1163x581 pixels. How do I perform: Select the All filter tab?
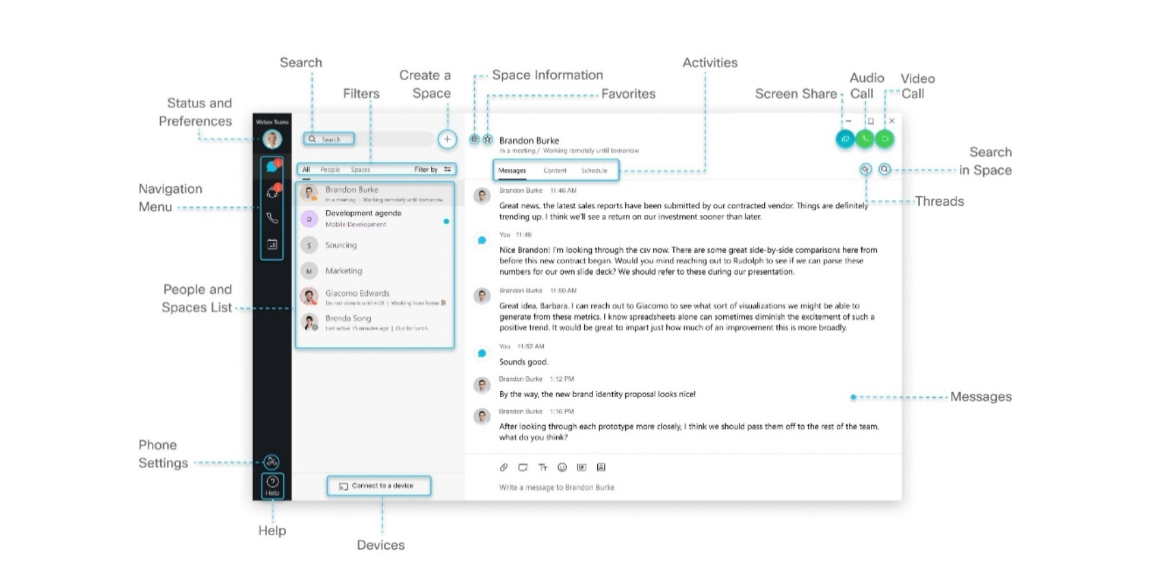click(306, 170)
